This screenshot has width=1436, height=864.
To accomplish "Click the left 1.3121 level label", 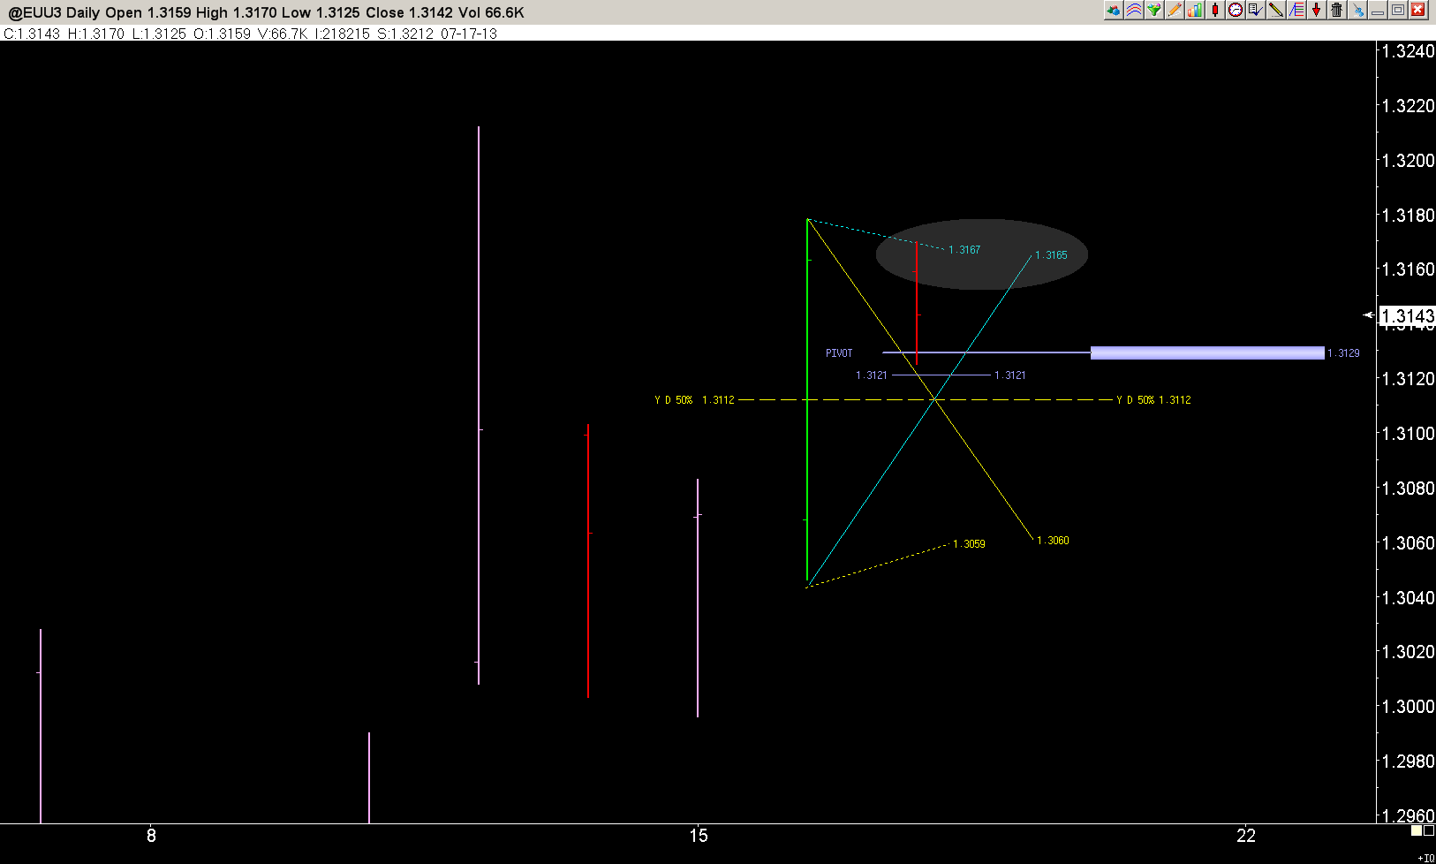I will tap(872, 375).
